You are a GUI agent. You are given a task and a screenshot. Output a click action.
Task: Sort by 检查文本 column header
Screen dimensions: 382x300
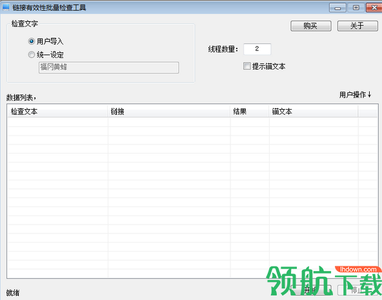click(57, 112)
